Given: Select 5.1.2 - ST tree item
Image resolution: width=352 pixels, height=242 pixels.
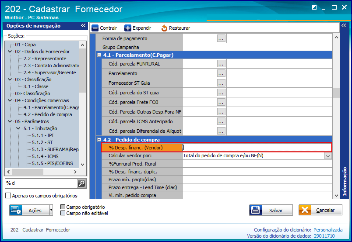Looking at the screenshot, I should [42, 142].
